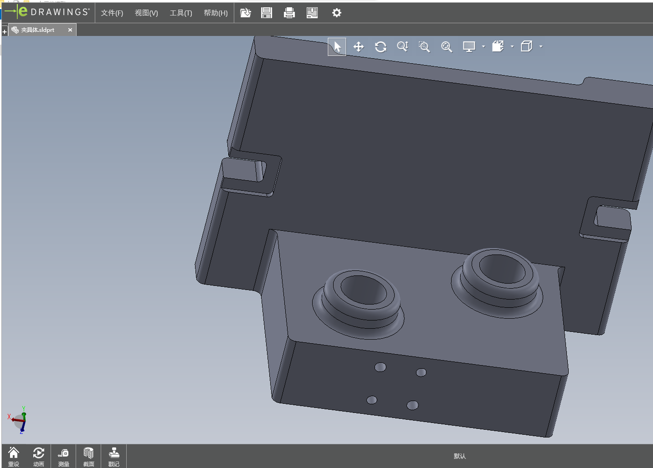The width and height of the screenshot is (653, 468).
Task: Open the Stamp tool
Action: pyautogui.click(x=114, y=457)
